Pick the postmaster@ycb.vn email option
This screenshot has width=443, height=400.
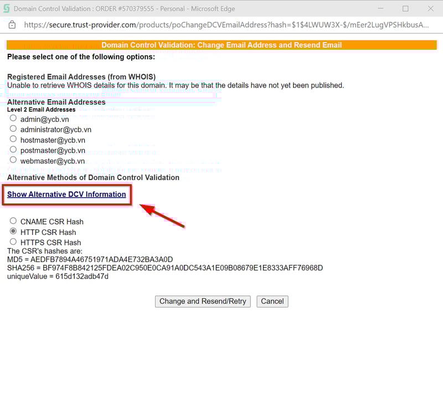pyautogui.click(x=13, y=150)
